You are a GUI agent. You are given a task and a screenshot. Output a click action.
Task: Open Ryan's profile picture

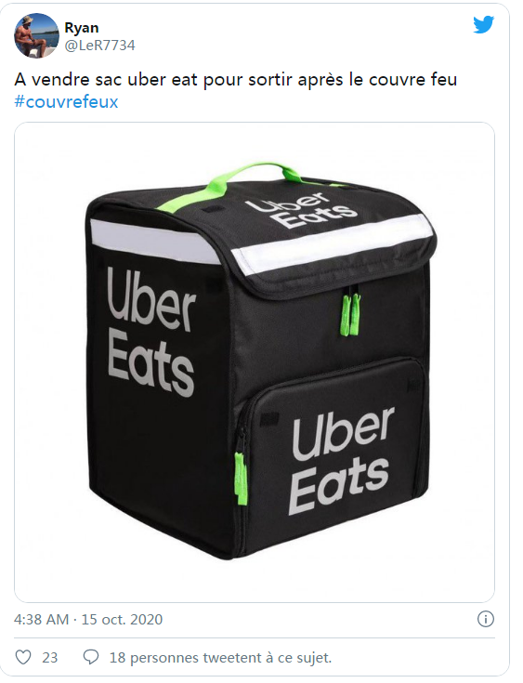[36, 35]
